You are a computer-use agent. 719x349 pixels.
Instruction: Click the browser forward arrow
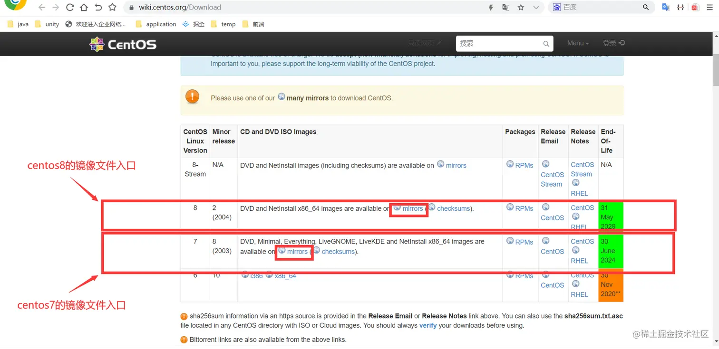pos(56,8)
